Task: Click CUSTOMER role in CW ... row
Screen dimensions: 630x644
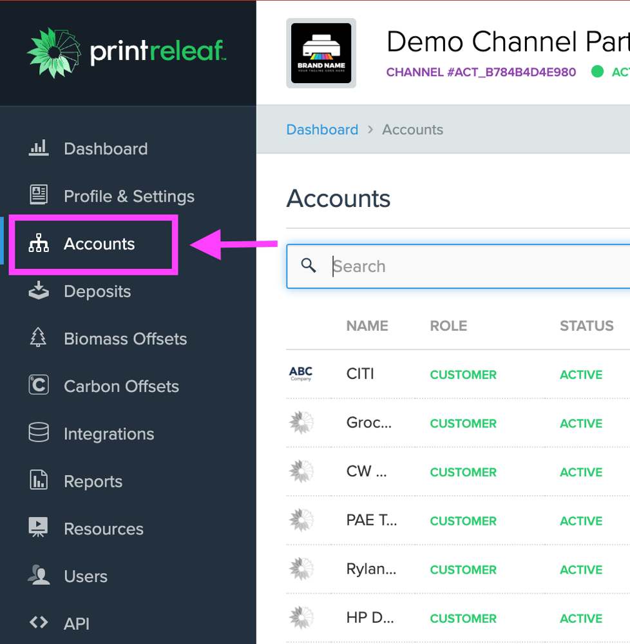Action: pyautogui.click(x=463, y=473)
